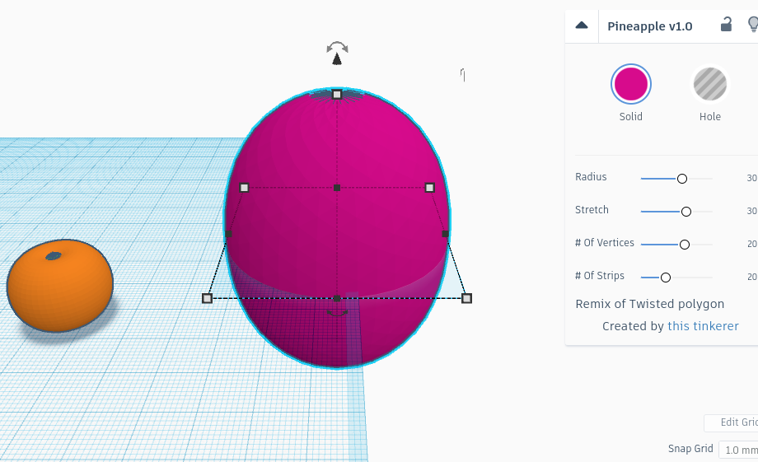Click the Radius slider handle

tap(681, 179)
